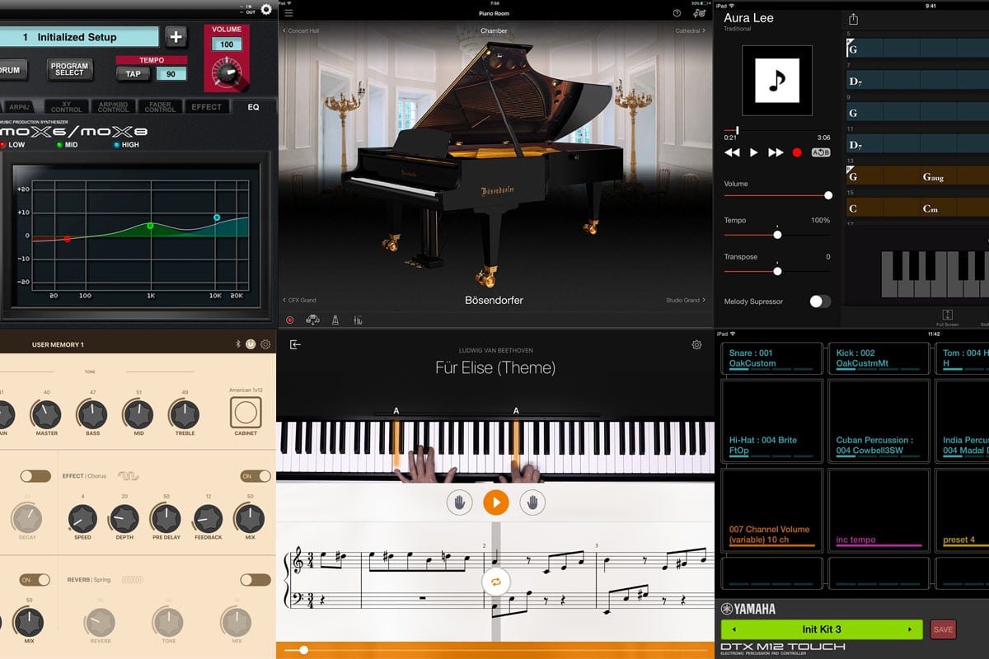This screenshot has width=989, height=659.
Task: Tap the spring reverb coil icon
Action: coord(132,580)
